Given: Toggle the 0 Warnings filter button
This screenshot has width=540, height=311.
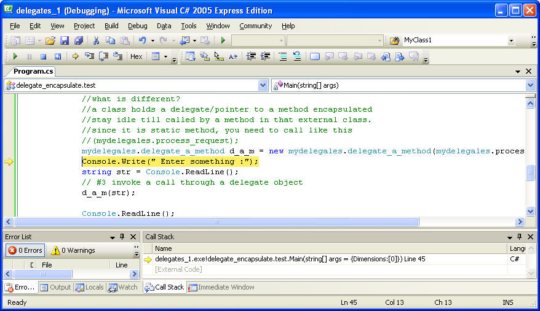Looking at the screenshot, I should coord(73,250).
